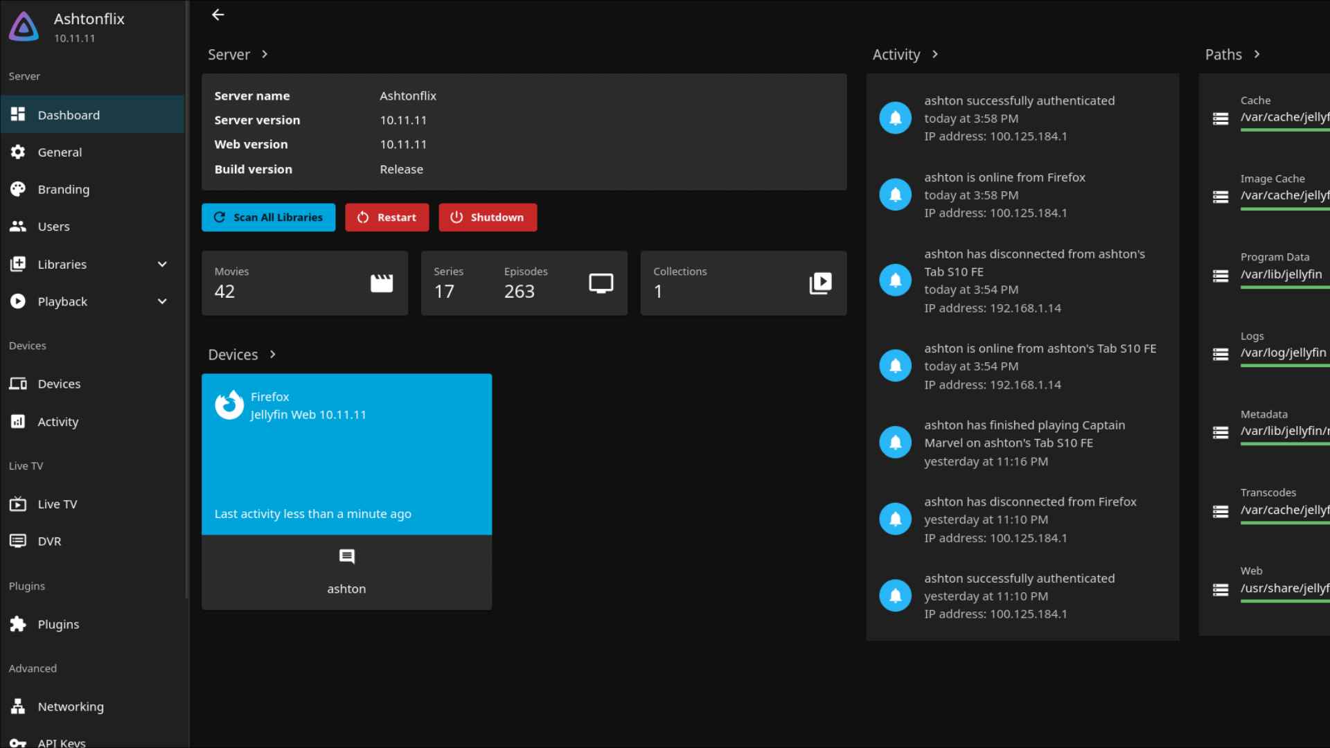Click the chevron beside the Activity heading

935,54
